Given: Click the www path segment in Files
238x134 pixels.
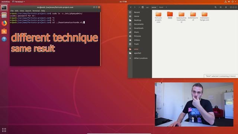Looking at the screenshot, I should pos(154,7).
